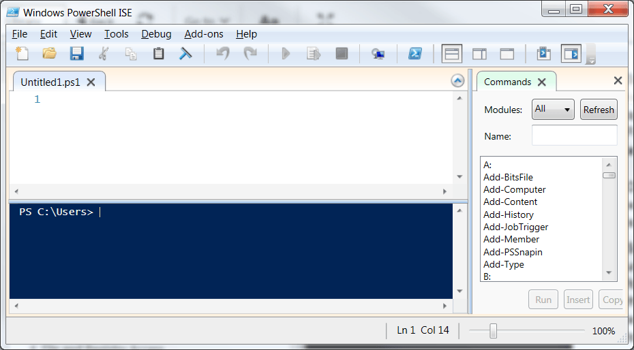This screenshot has width=634, height=350.
Task: Select Add-Type command
Action: (x=503, y=264)
